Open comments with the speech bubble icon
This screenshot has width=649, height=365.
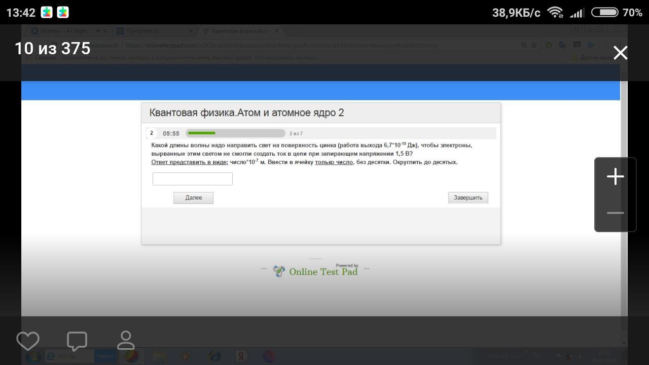(77, 341)
